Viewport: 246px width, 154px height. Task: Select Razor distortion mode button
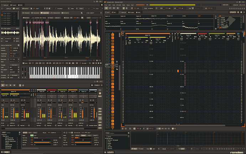(x=77, y=135)
